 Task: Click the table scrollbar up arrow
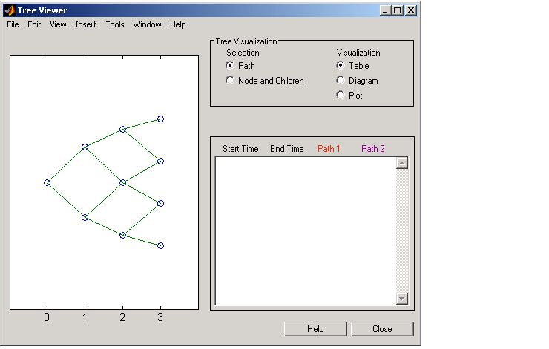(402, 163)
